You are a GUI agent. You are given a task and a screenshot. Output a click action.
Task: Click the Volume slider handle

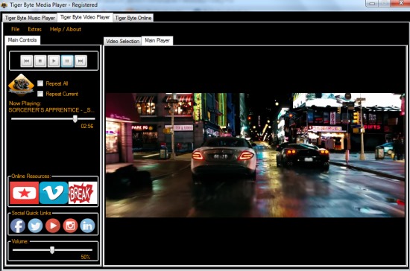click(x=52, y=250)
